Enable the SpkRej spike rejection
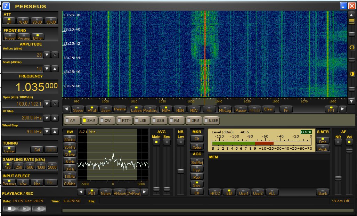Viewport: 357px width, 216px height. click(x=197, y=161)
